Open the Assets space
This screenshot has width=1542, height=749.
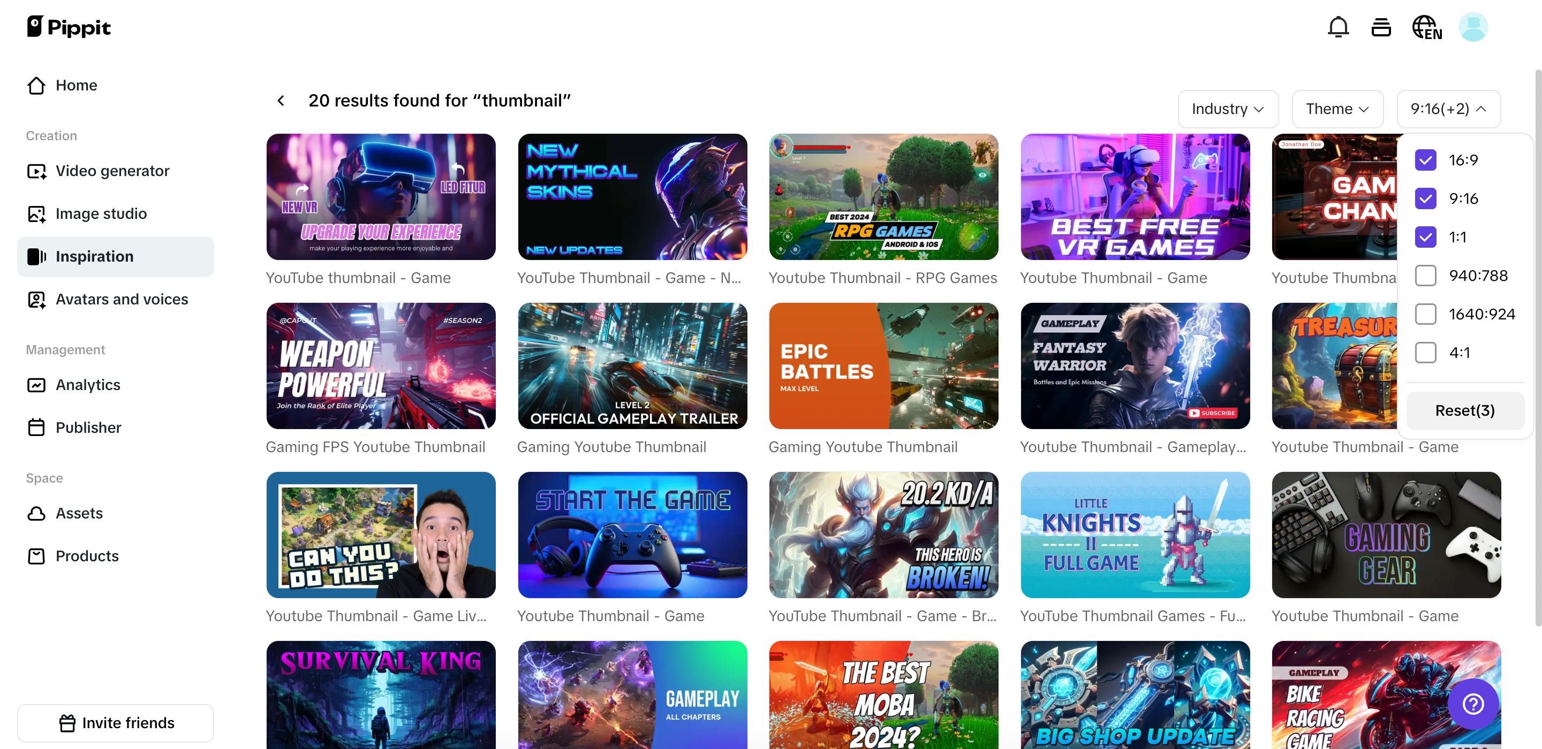click(x=80, y=513)
